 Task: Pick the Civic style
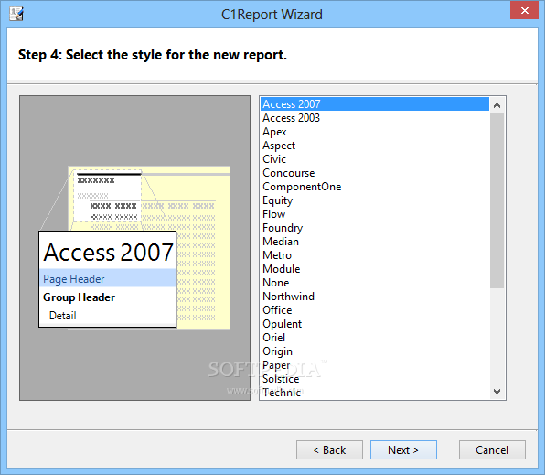pos(375,159)
